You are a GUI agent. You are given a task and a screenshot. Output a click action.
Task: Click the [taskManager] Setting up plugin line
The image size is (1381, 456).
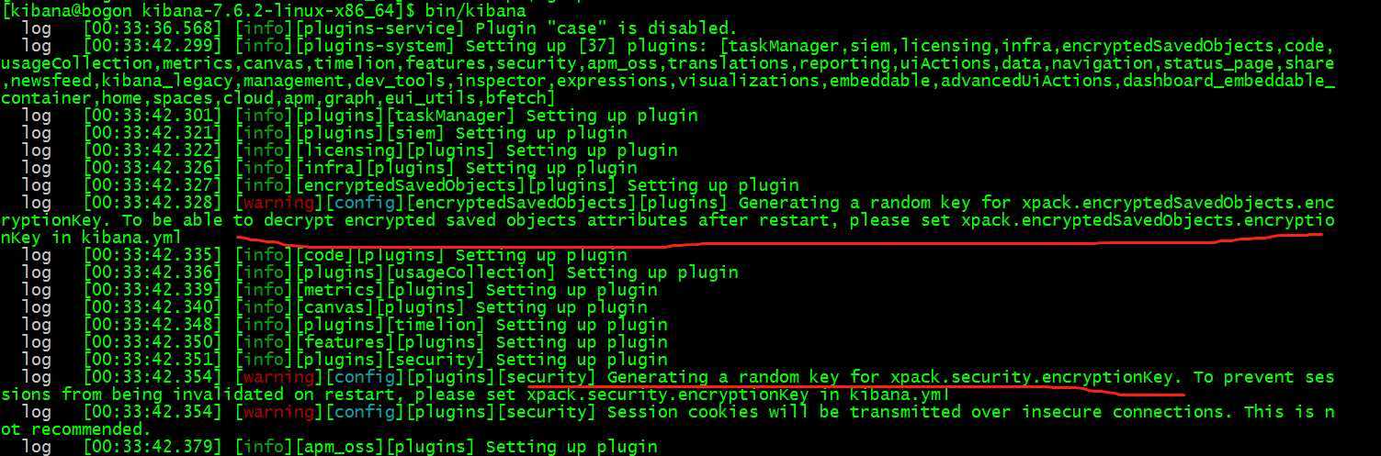(x=360, y=116)
